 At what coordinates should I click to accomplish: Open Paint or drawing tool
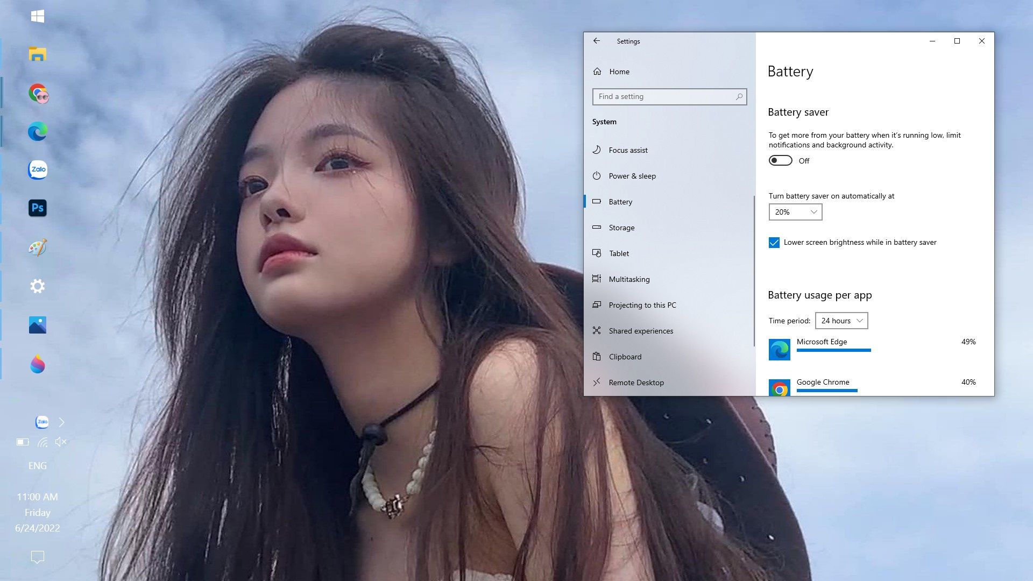[37, 247]
